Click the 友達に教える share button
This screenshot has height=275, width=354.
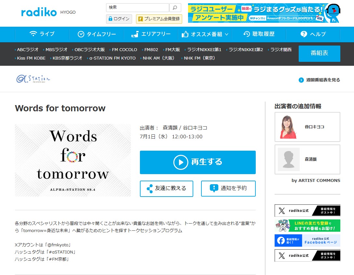[166, 188]
